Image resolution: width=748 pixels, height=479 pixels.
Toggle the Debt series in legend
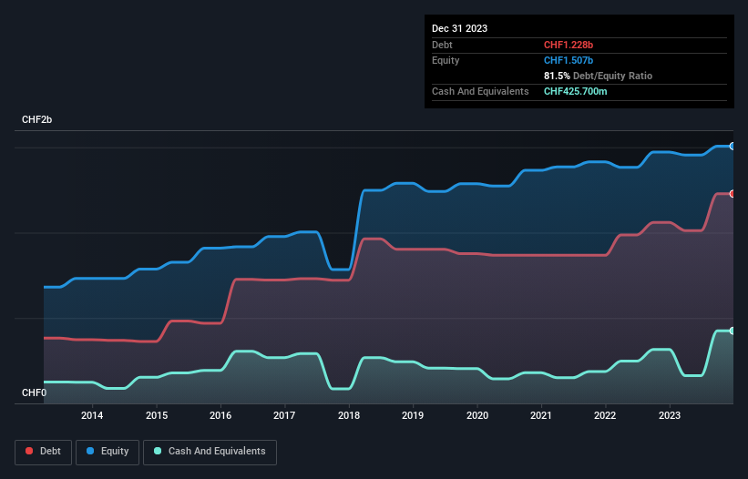point(43,451)
